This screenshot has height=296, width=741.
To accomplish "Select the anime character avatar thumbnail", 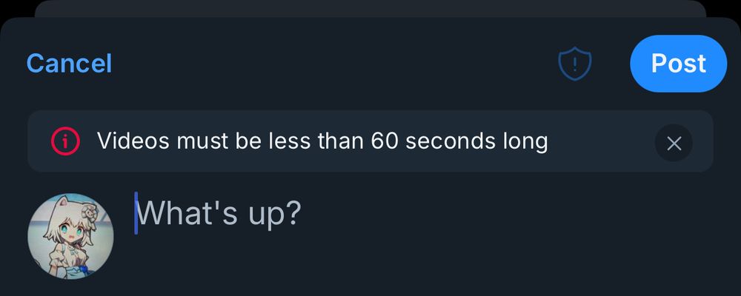I will [x=70, y=236].
